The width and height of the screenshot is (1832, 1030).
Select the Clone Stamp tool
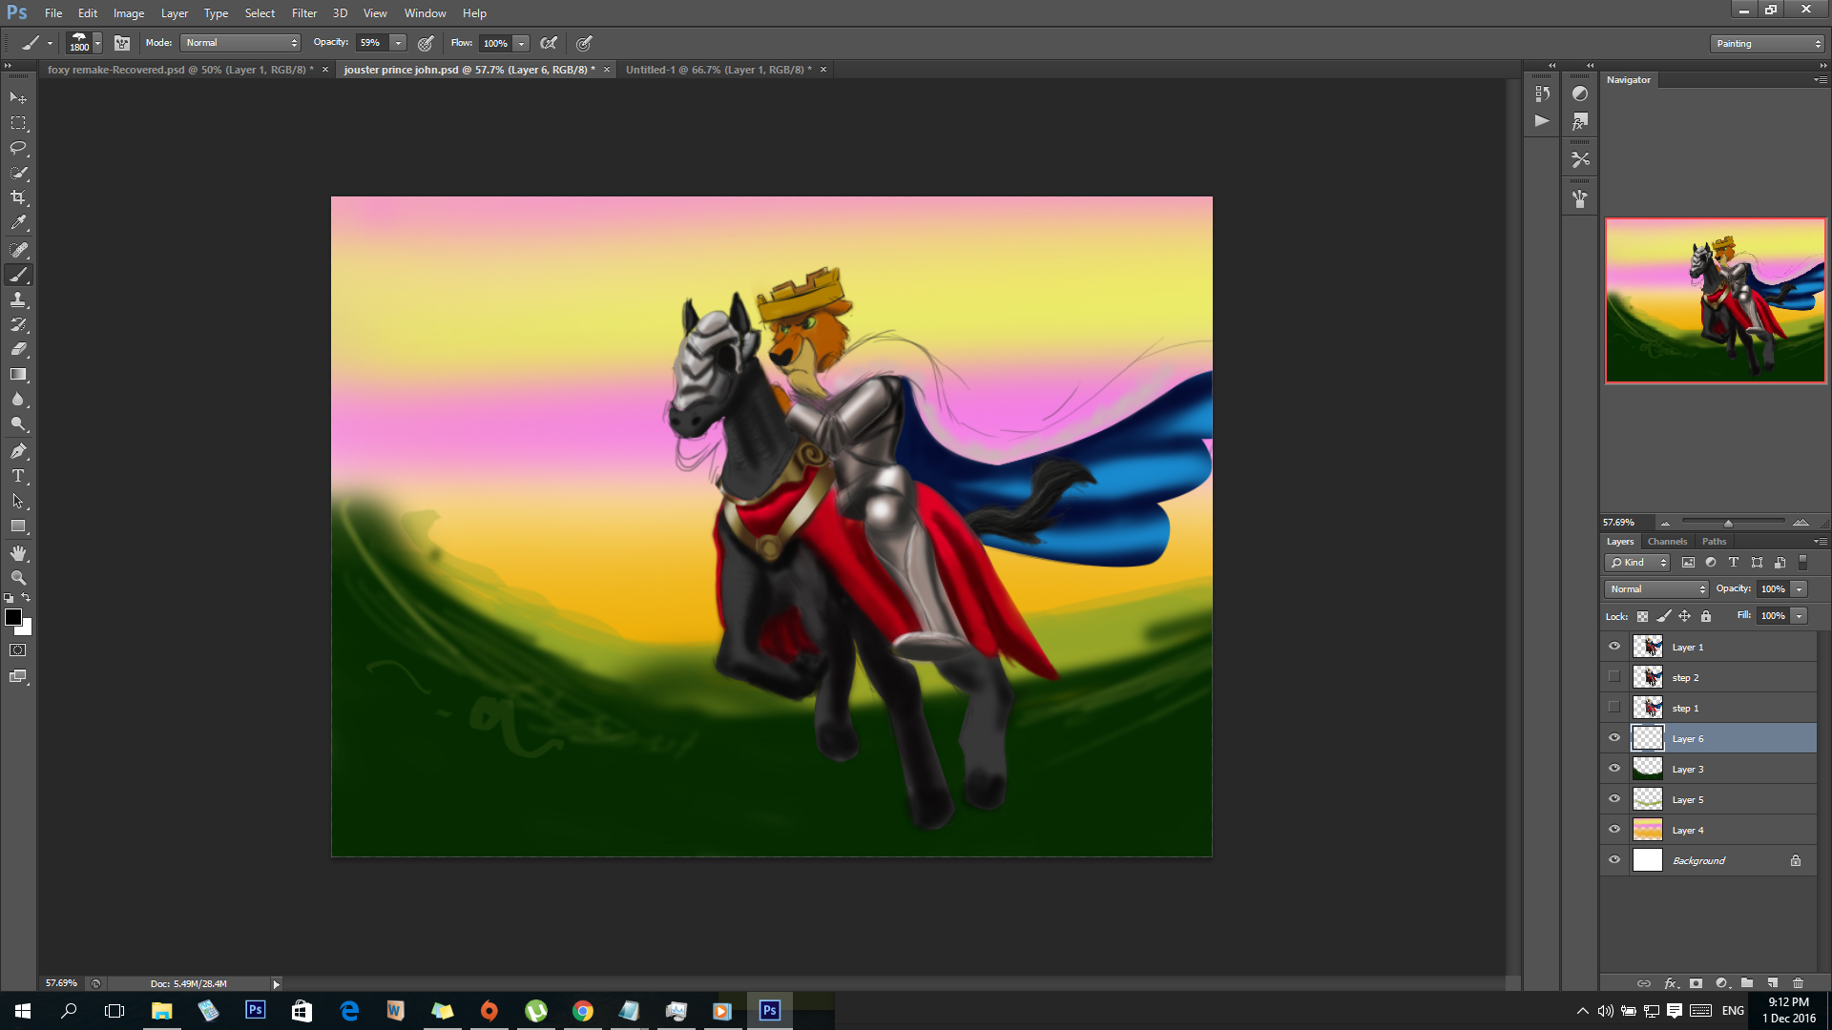tap(18, 299)
